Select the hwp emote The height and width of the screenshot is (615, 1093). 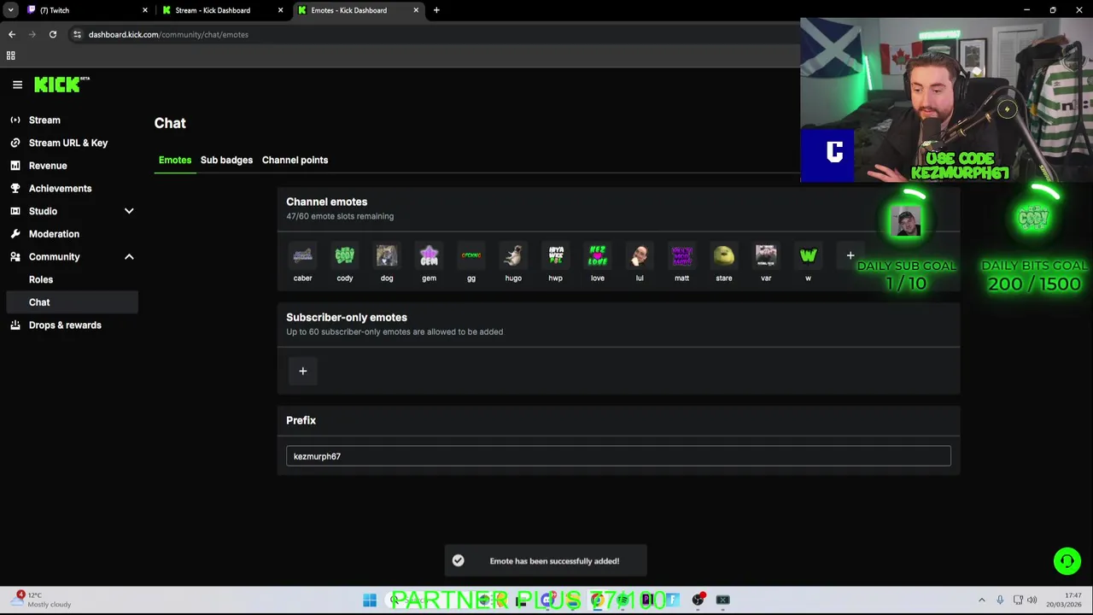pyautogui.click(x=556, y=255)
